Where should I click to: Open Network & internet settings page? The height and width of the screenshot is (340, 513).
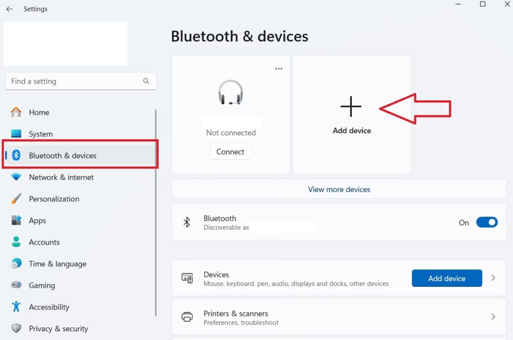[x=61, y=177]
